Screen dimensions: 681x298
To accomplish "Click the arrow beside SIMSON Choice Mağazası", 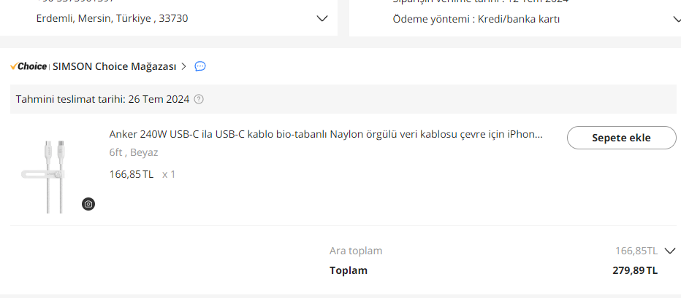I will click(x=184, y=66).
